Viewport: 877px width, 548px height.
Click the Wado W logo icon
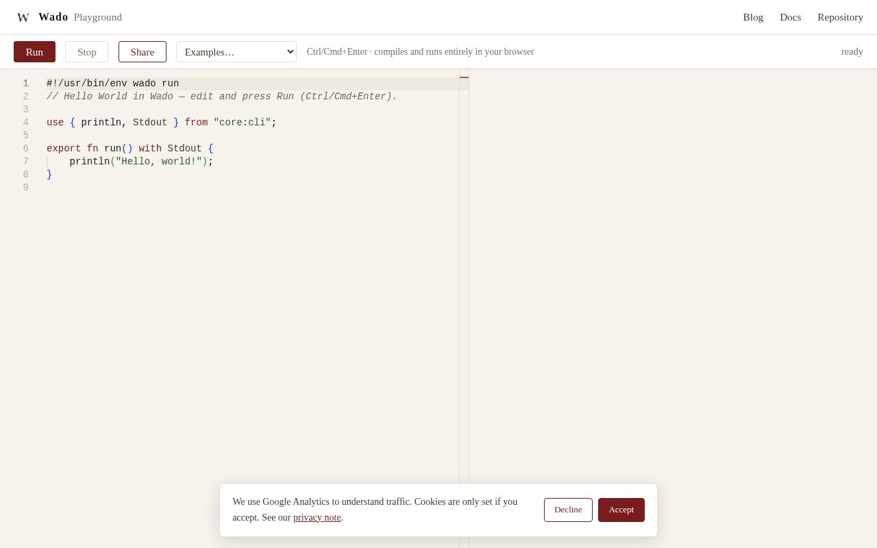coord(23,17)
